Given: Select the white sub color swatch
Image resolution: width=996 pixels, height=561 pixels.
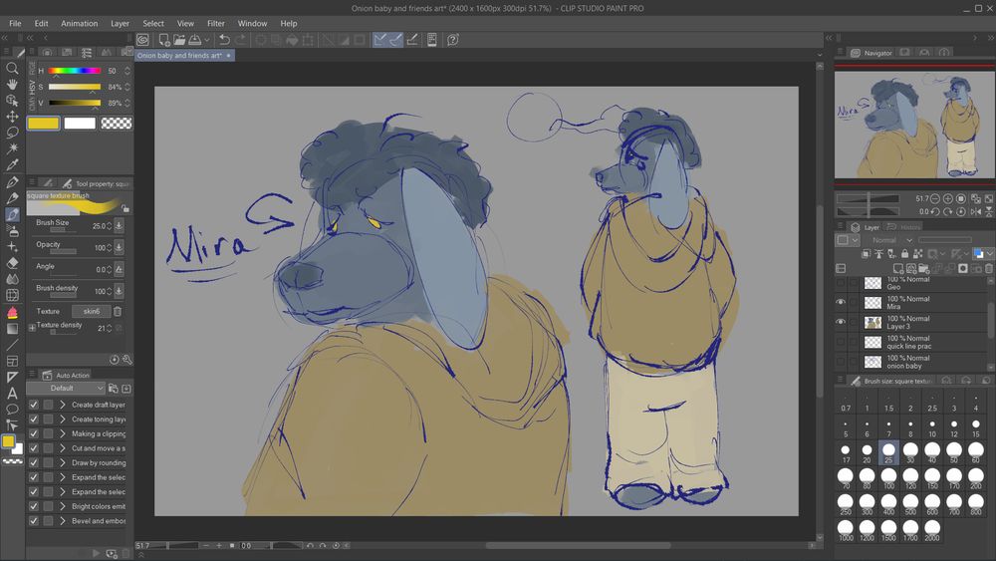Looking at the screenshot, I should pos(80,124).
